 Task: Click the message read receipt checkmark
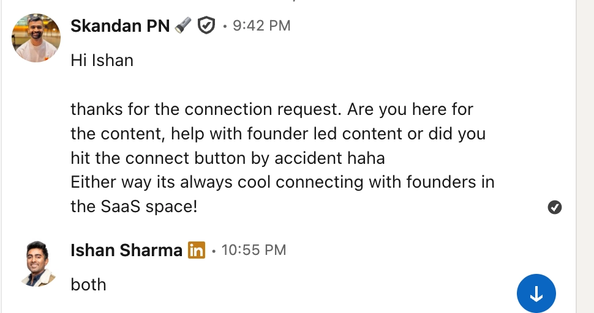555,208
